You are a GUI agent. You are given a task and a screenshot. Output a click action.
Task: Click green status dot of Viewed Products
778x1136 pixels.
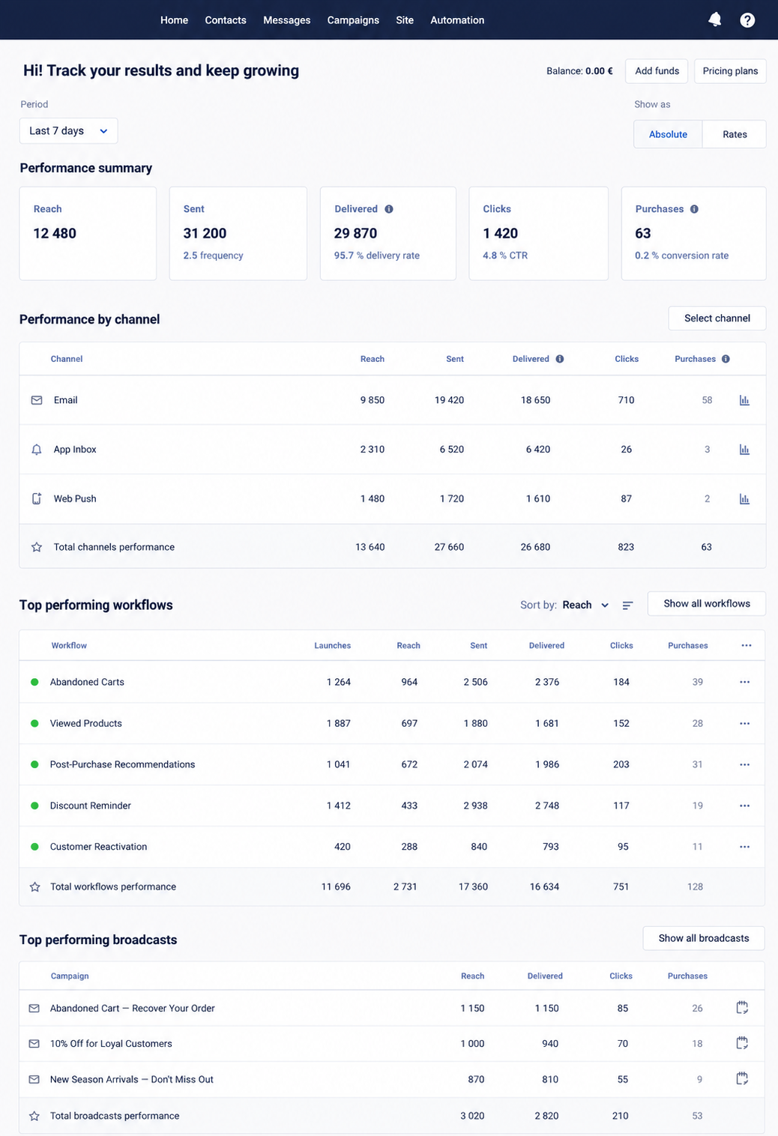34,723
